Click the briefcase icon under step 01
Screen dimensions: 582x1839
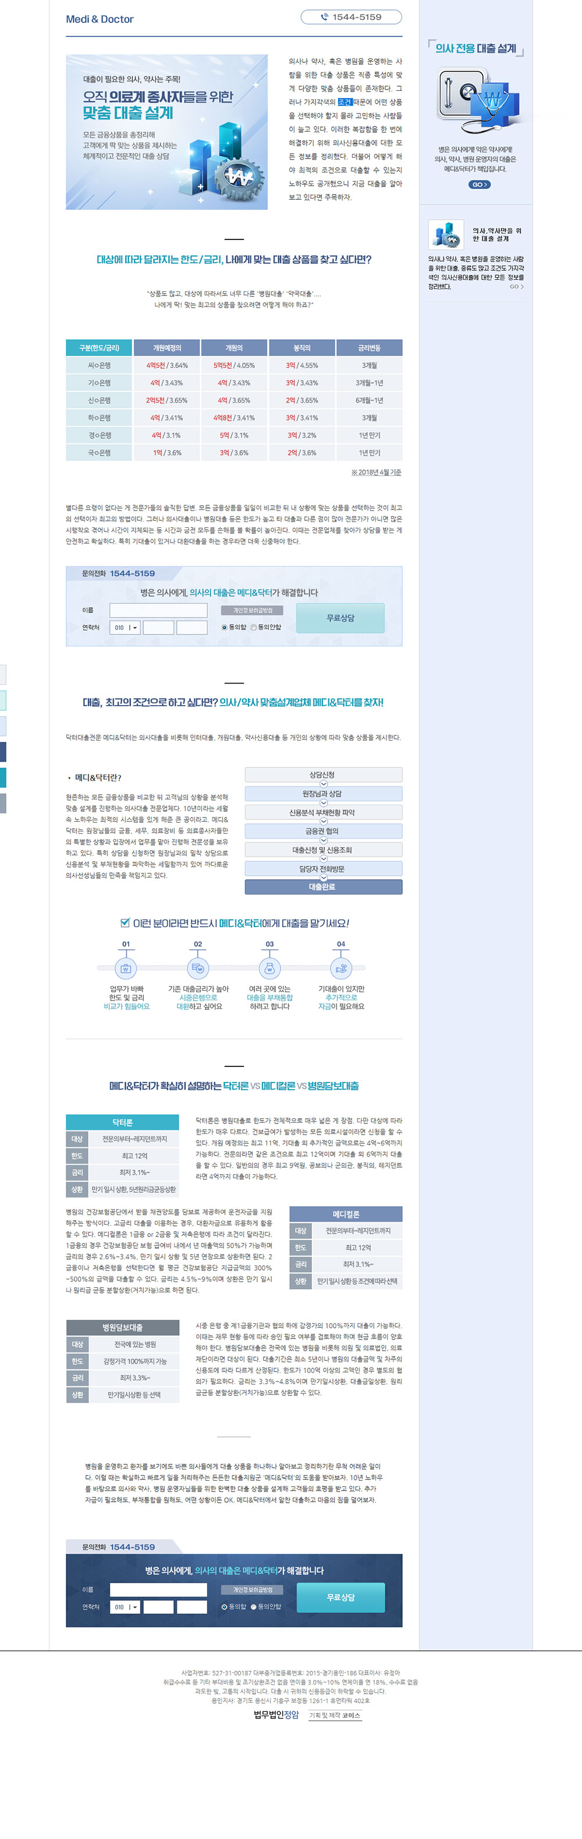tap(126, 969)
